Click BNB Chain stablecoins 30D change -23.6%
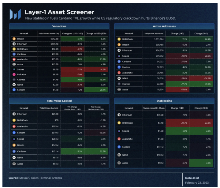Viewport: 220px width, 188px height. coord(201,123)
